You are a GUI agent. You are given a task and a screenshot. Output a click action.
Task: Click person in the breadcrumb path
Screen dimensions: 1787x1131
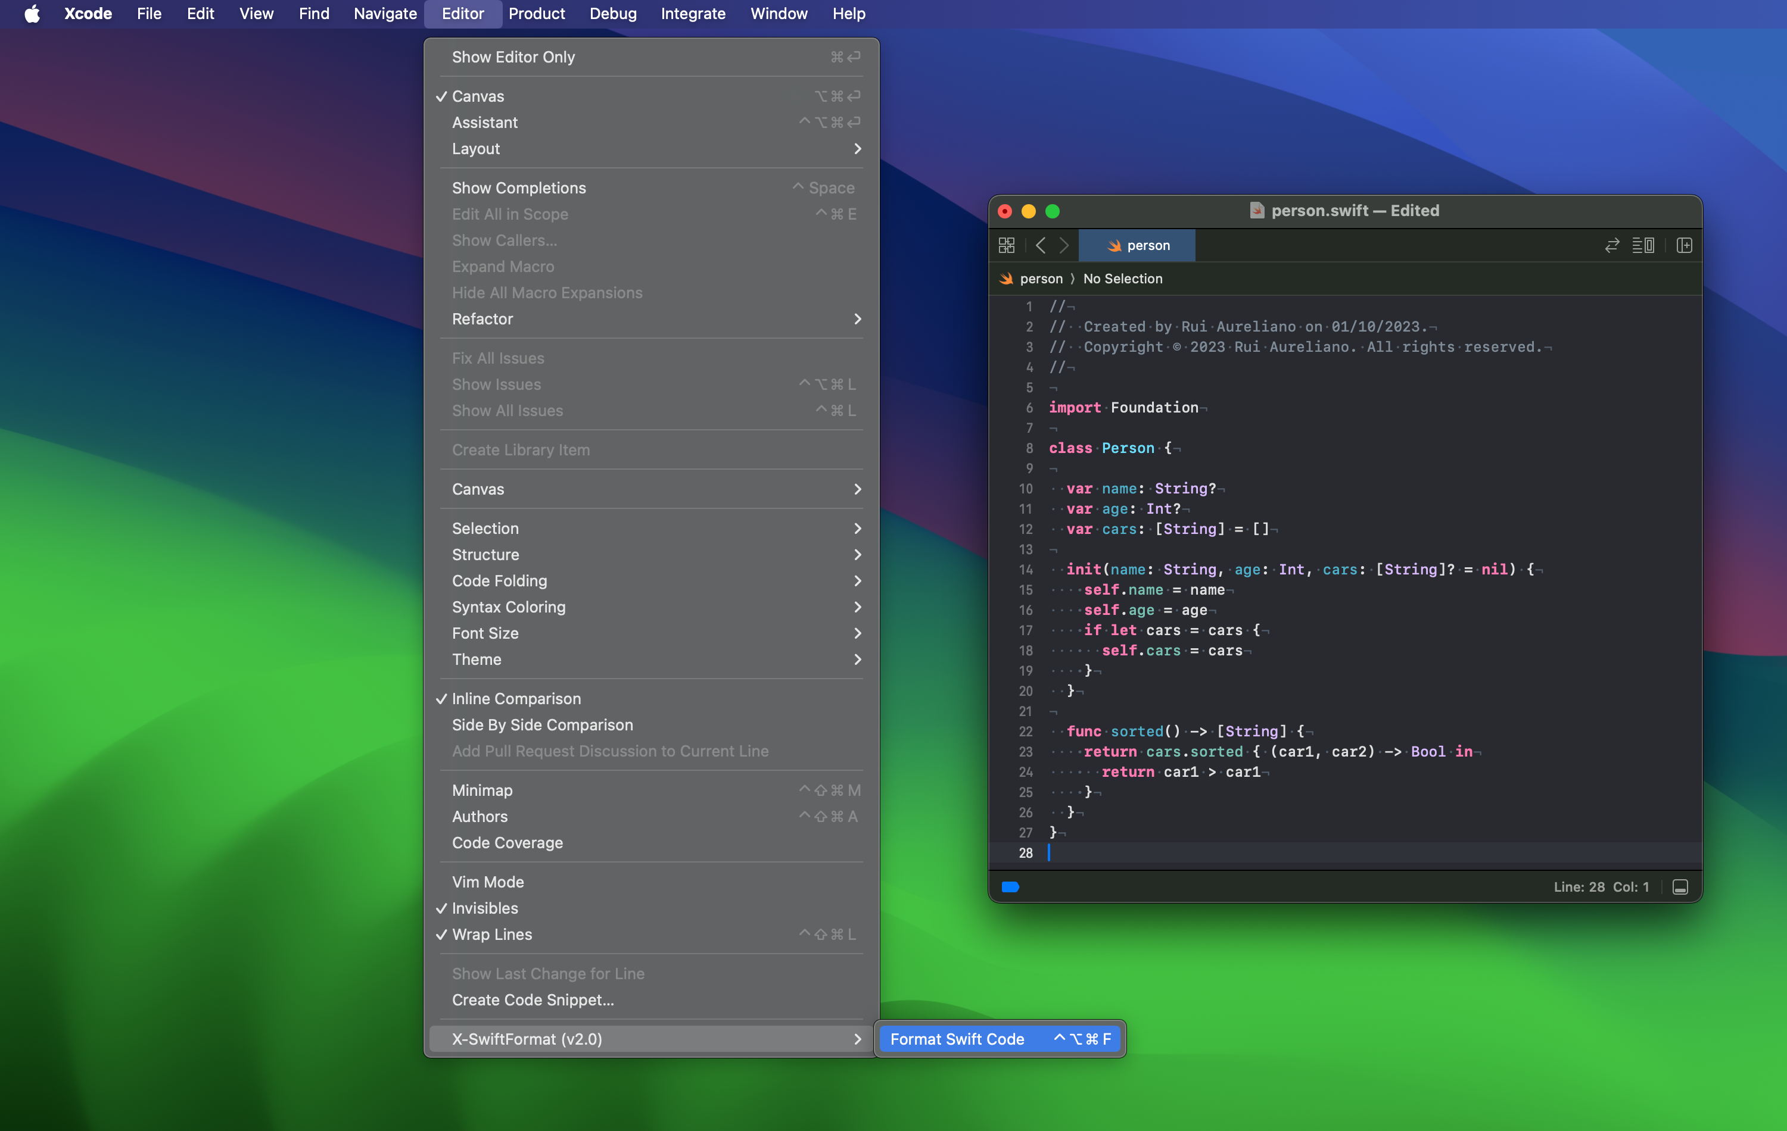coord(1041,279)
